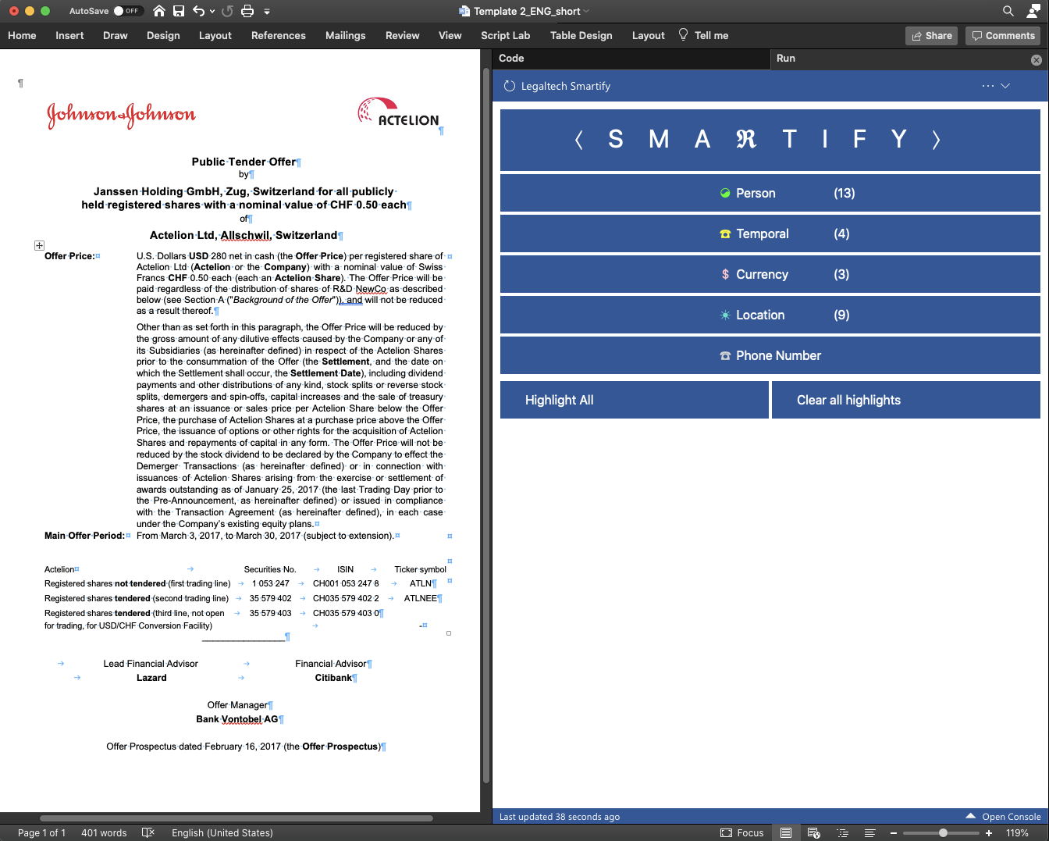Open the Home icon in title bar
Viewport: 1049px width, 841px height.
159,11
